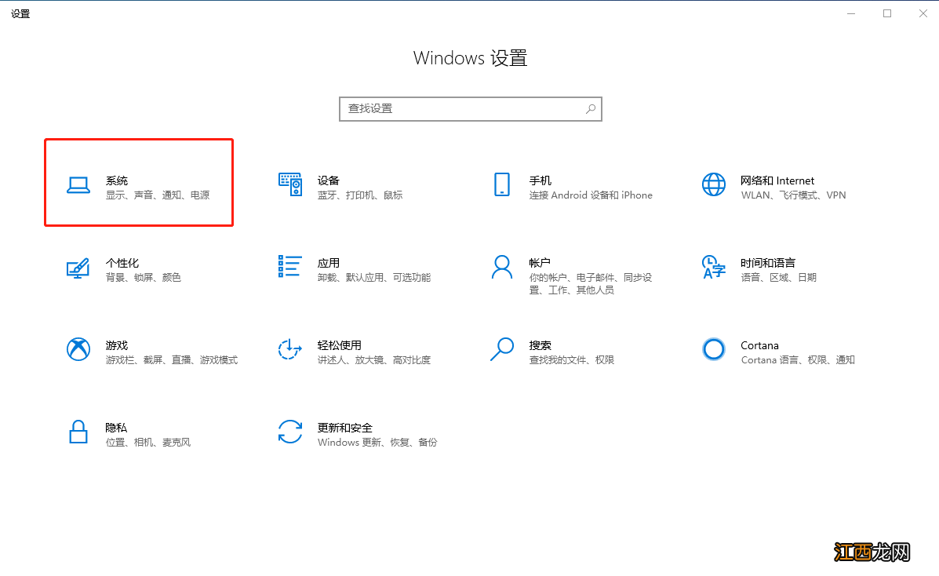Click the 手机 category title
This screenshot has width=939, height=576.
tap(540, 180)
